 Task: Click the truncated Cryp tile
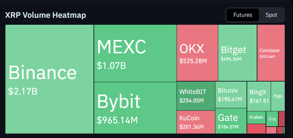(272, 119)
